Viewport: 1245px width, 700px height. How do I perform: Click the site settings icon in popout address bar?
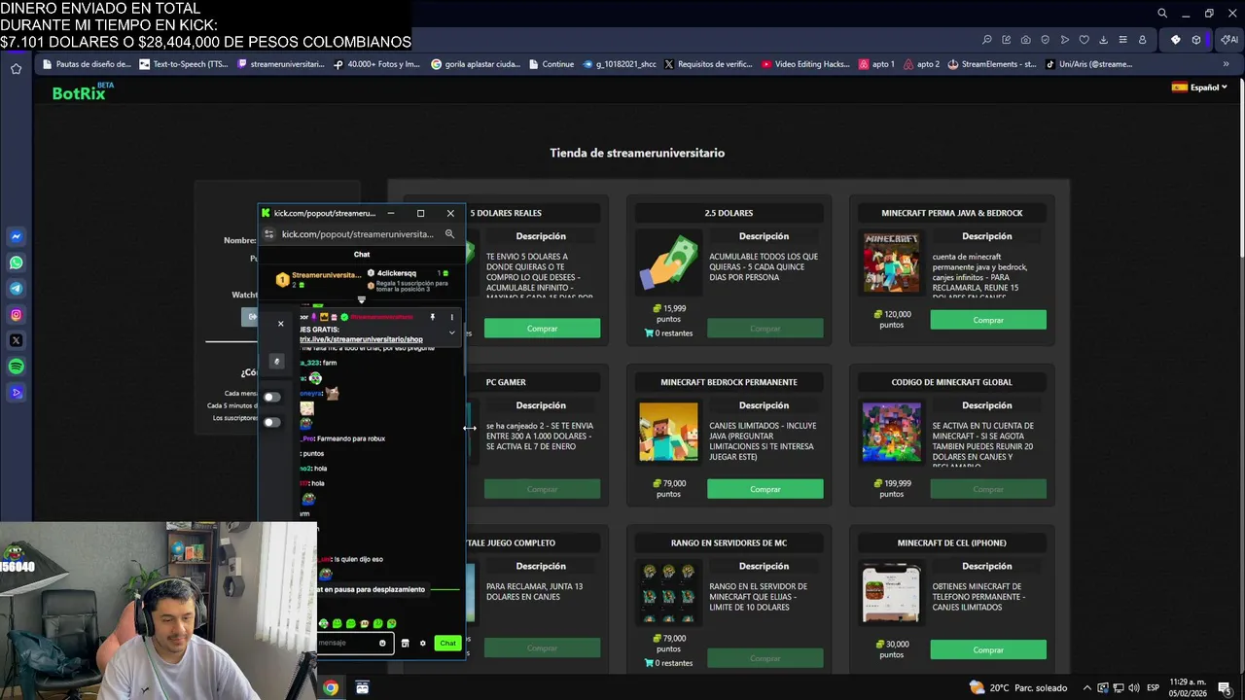[269, 234]
